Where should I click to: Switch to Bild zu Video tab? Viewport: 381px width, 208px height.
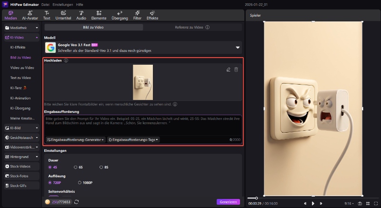(93, 28)
